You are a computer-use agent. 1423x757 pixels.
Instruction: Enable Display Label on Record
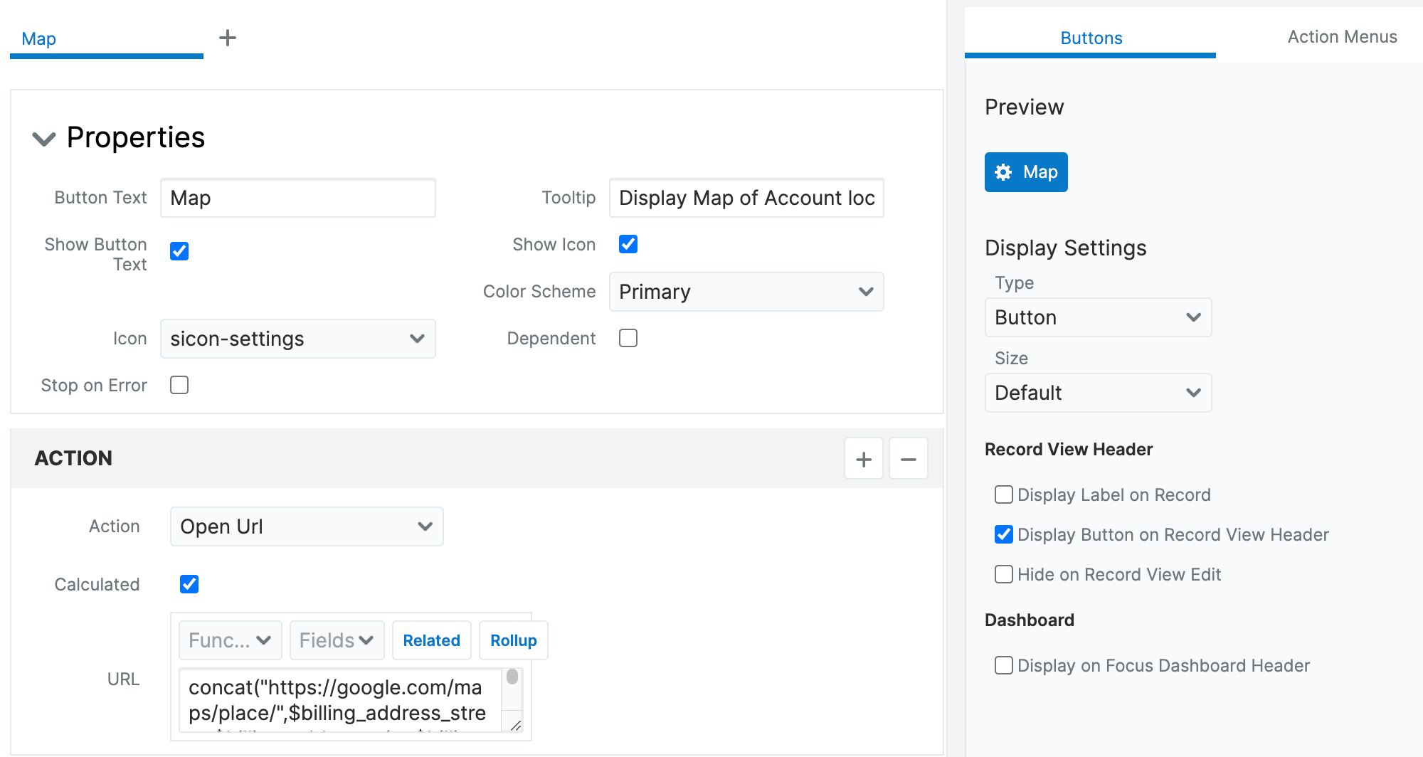tap(1003, 494)
